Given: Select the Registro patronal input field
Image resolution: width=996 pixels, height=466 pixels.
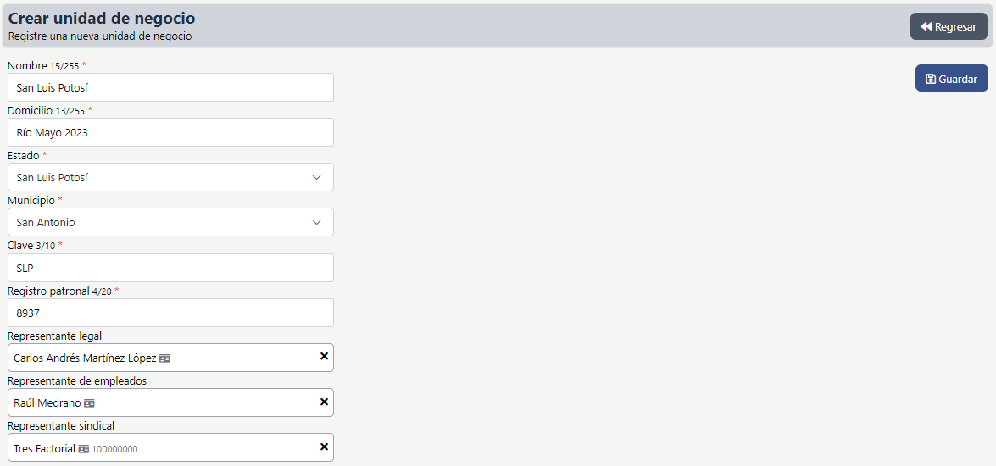Looking at the screenshot, I should [170, 313].
